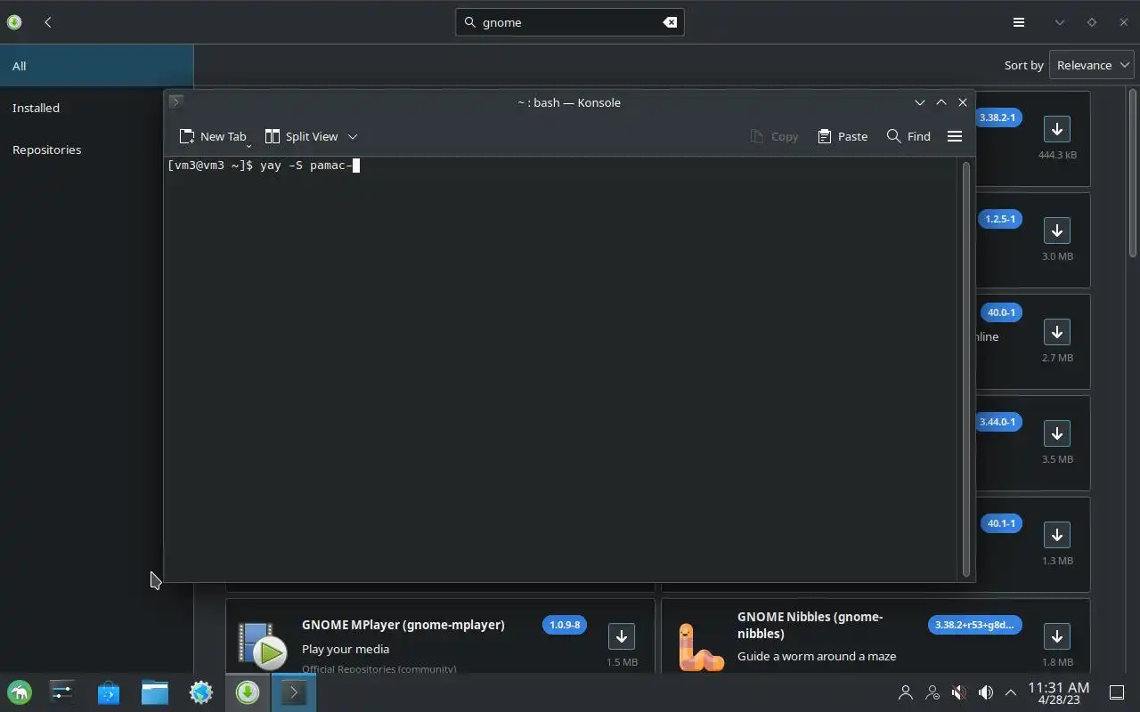Click the Konsole terminal command line
The width and height of the screenshot is (1140, 712).
pos(263,166)
